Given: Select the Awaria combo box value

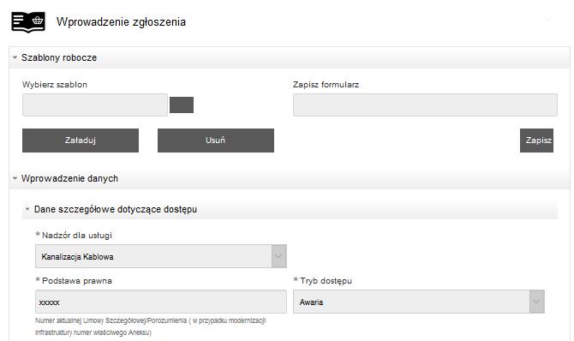Looking at the screenshot, I should (411, 302).
